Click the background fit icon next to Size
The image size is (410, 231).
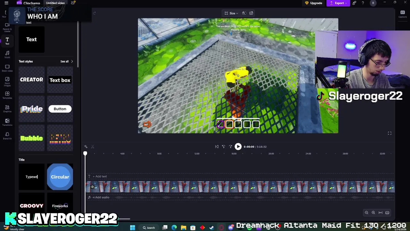244,13
